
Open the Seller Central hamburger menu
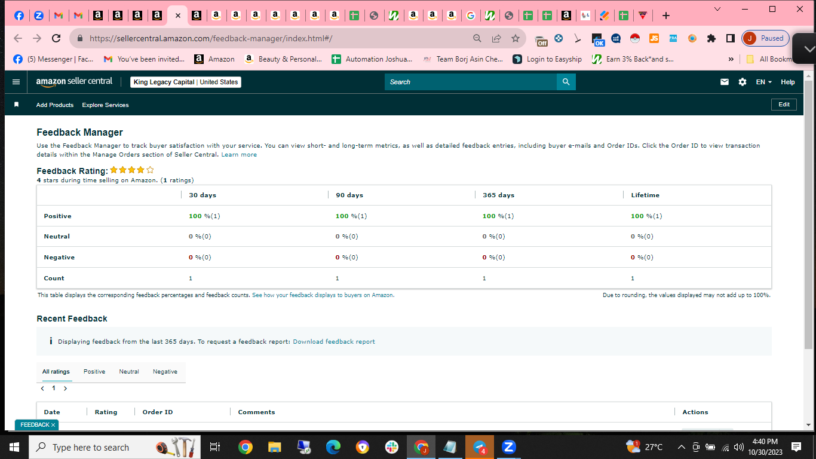pyautogui.click(x=16, y=82)
